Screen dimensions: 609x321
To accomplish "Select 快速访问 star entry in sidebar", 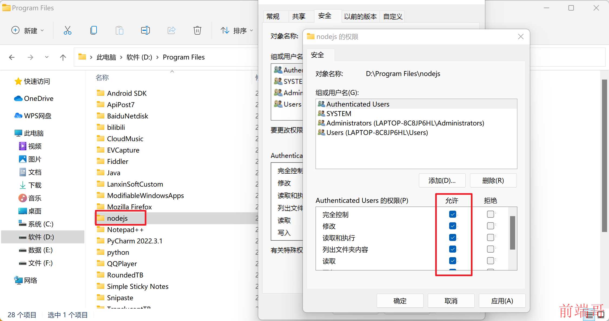I will point(32,81).
